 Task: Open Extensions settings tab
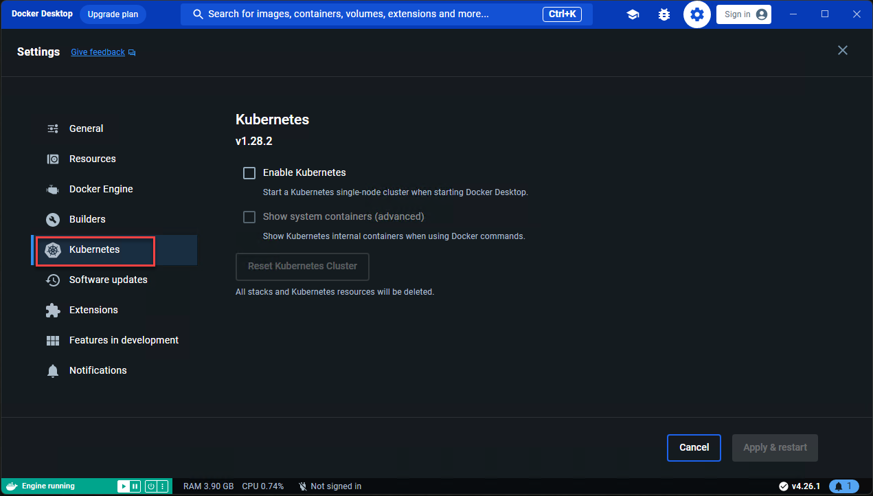coord(115,310)
